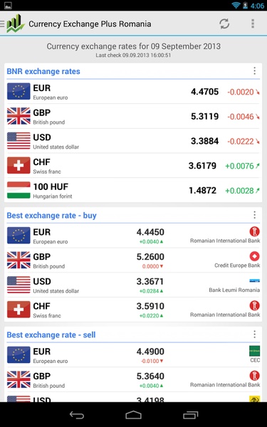
Task: Select the Hungarian forint flag icon
Action: pos(19,190)
